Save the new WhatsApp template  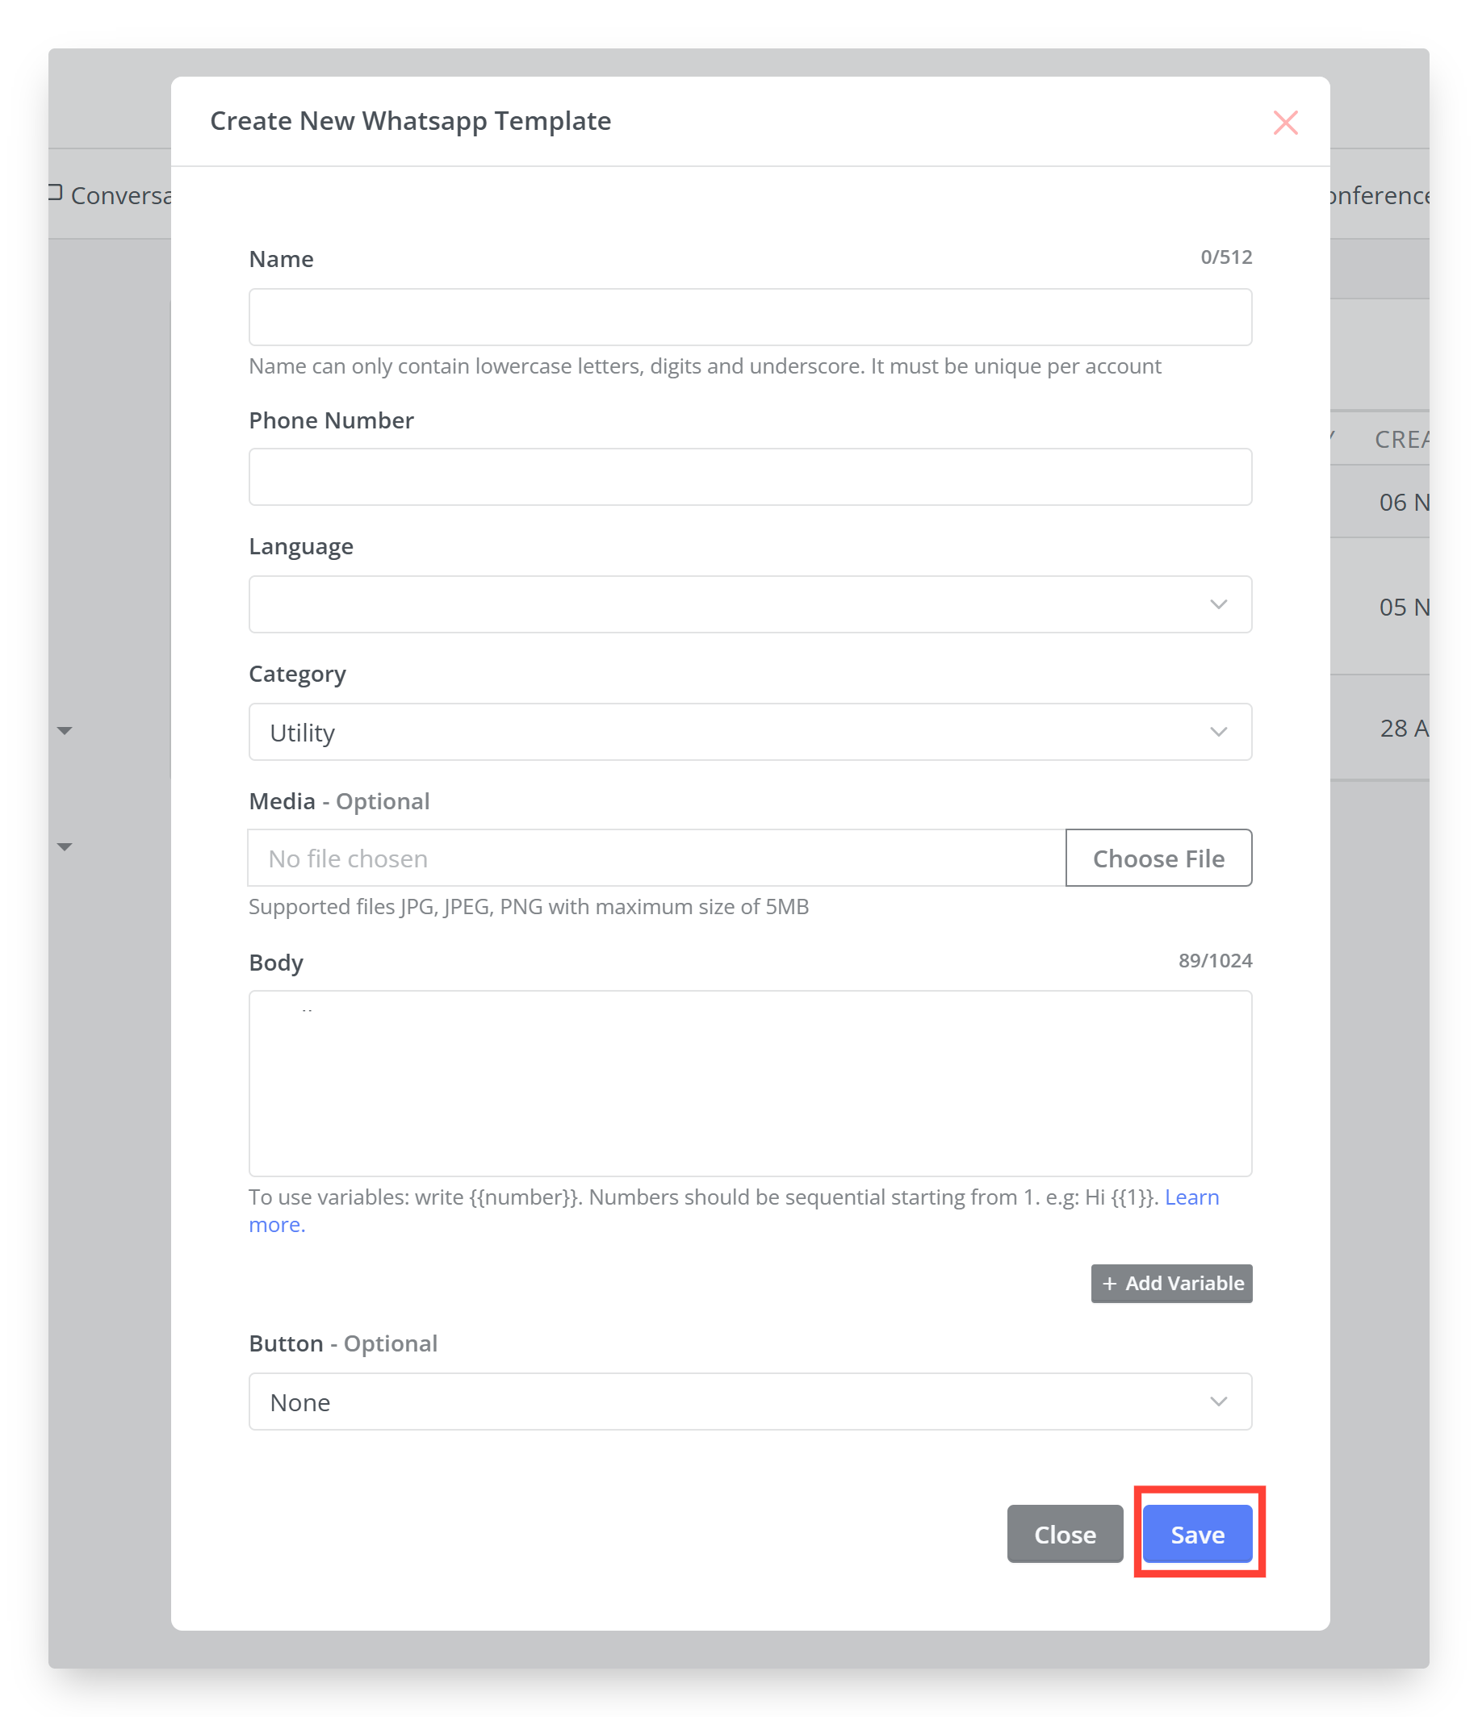(1197, 1534)
